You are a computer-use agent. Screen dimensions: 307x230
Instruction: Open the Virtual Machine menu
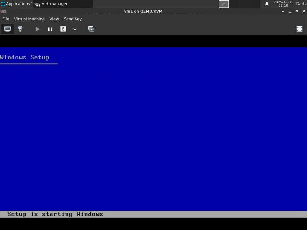click(x=29, y=19)
